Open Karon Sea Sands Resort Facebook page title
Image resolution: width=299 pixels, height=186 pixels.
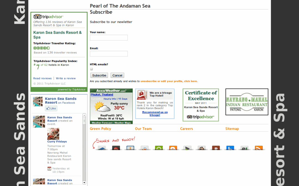(x=61, y=101)
